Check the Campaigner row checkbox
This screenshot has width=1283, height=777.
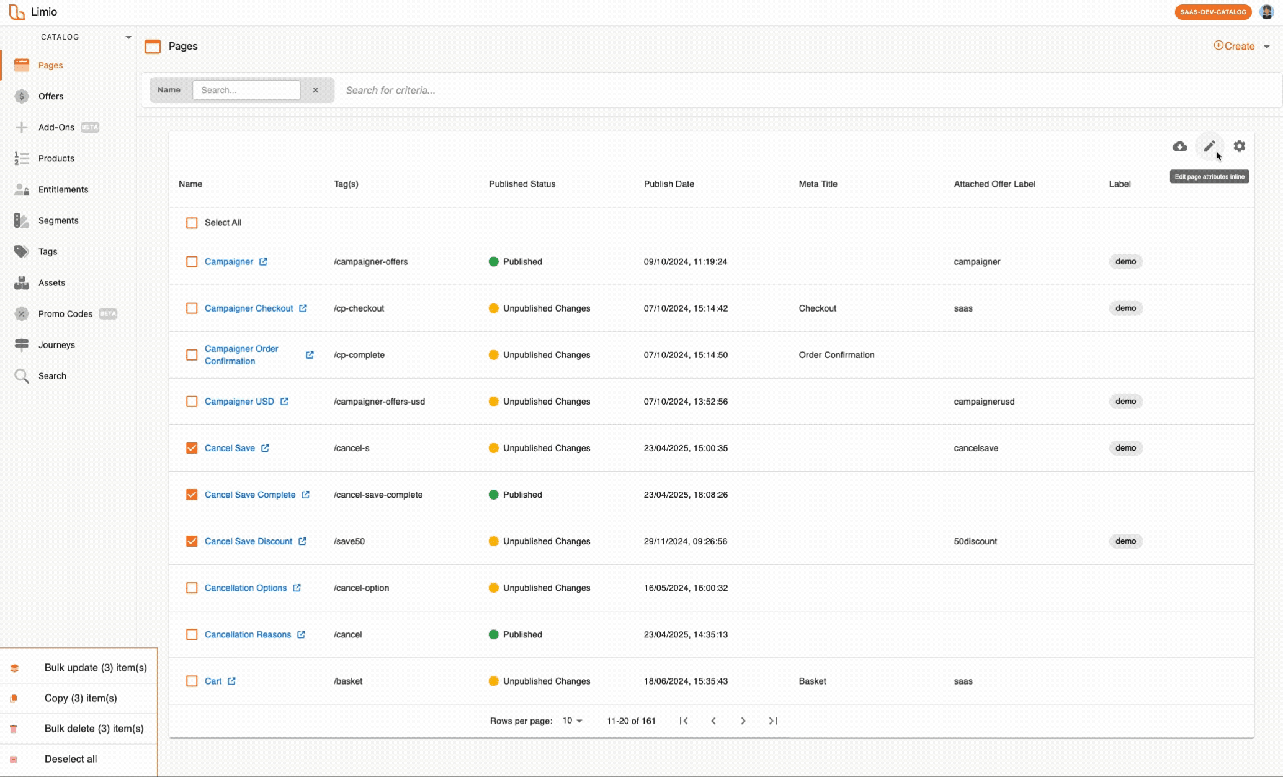tap(192, 262)
